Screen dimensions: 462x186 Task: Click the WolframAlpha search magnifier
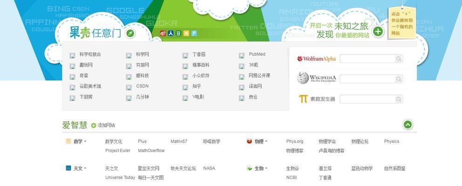point(399,59)
